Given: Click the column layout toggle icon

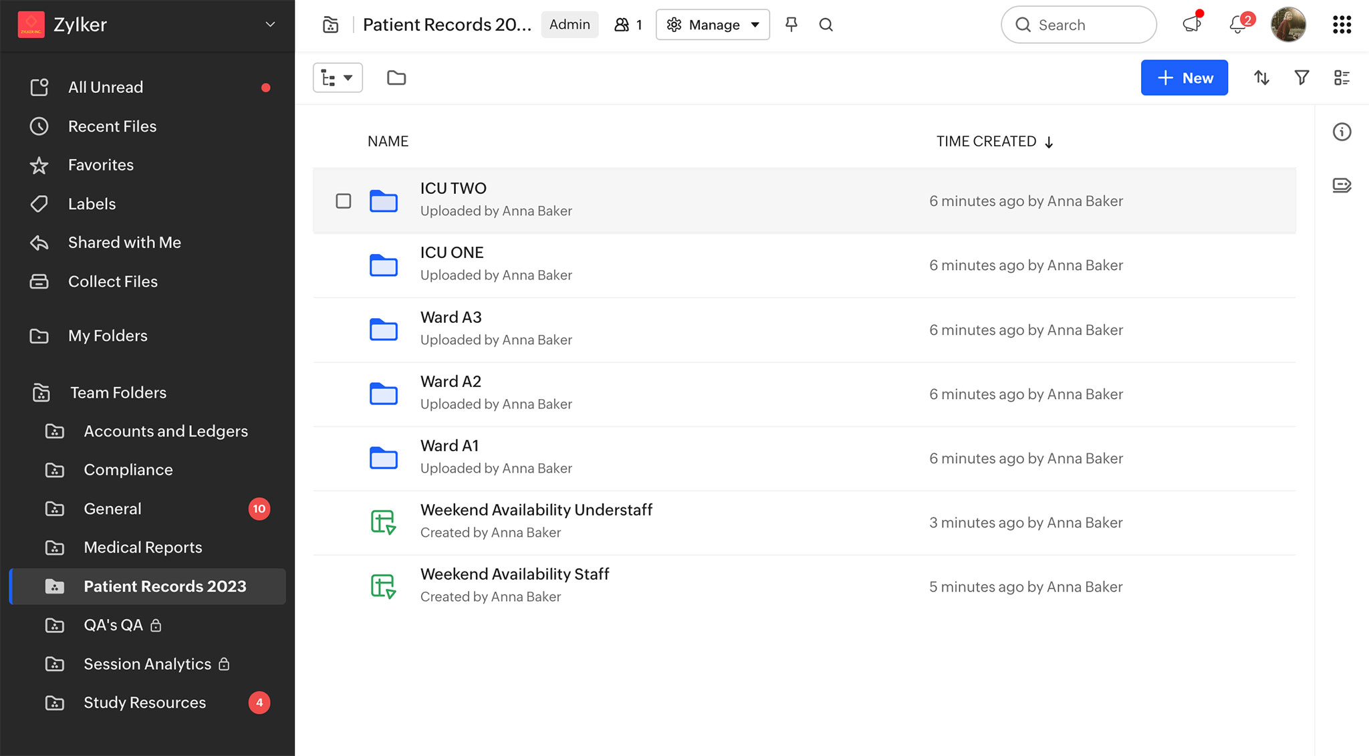Looking at the screenshot, I should pyautogui.click(x=1341, y=76).
